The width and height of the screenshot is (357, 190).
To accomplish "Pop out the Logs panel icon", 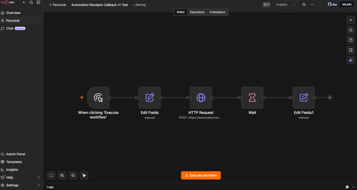I will 347,187.
